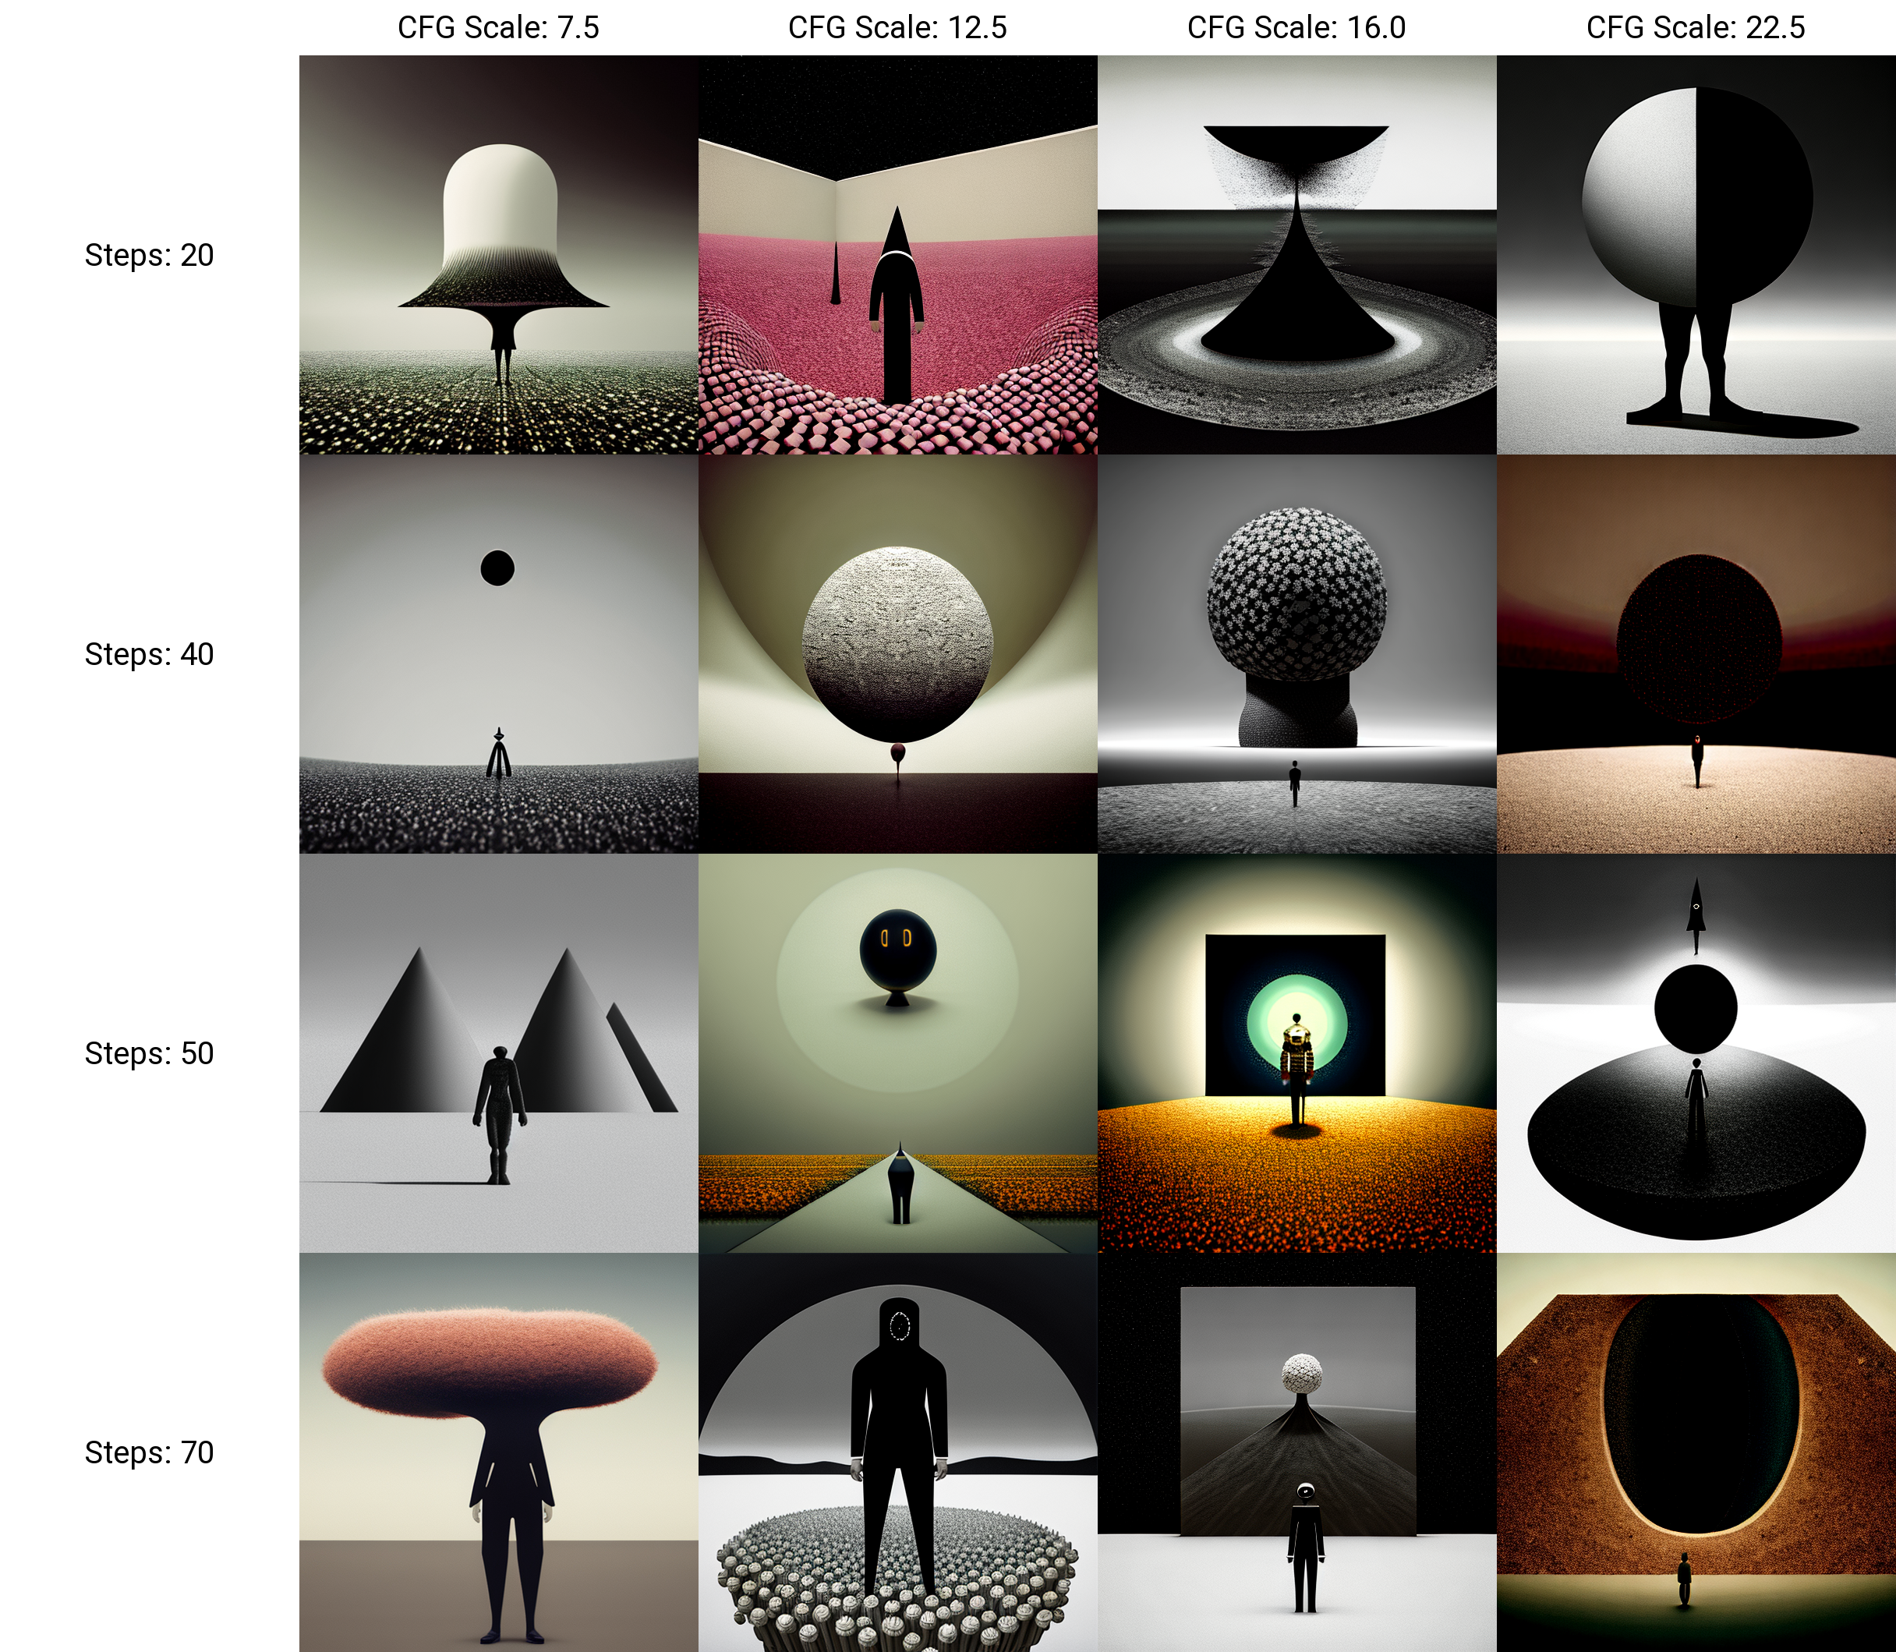Viewport: 1896px width, 1652px height.
Task: Open the black sphere on dark disc image
Action: (x=1695, y=1052)
